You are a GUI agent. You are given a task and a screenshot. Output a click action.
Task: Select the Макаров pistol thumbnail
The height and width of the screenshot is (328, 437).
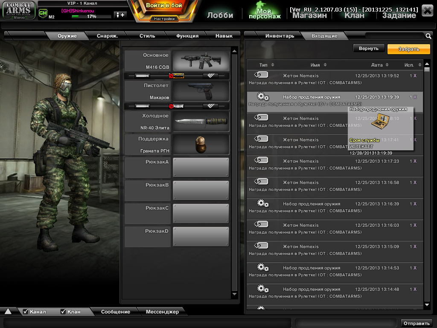(201, 91)
